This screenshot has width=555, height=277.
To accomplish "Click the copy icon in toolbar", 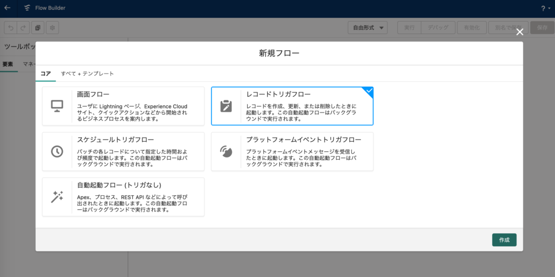I will (37, 28).
